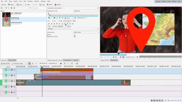The image size is (182, 102).
Task: Fast forward playback in the monitor
Action: [121, 57]
